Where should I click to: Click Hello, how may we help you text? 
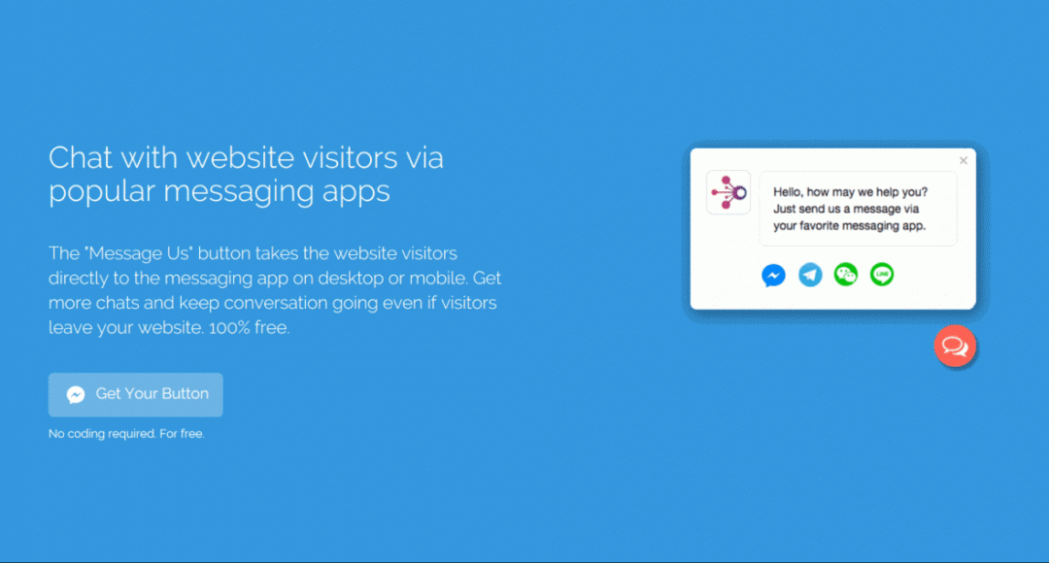[850, 192]
